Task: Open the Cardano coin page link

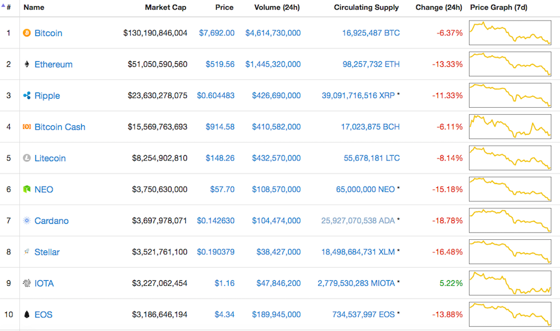Action: [51, 221]
